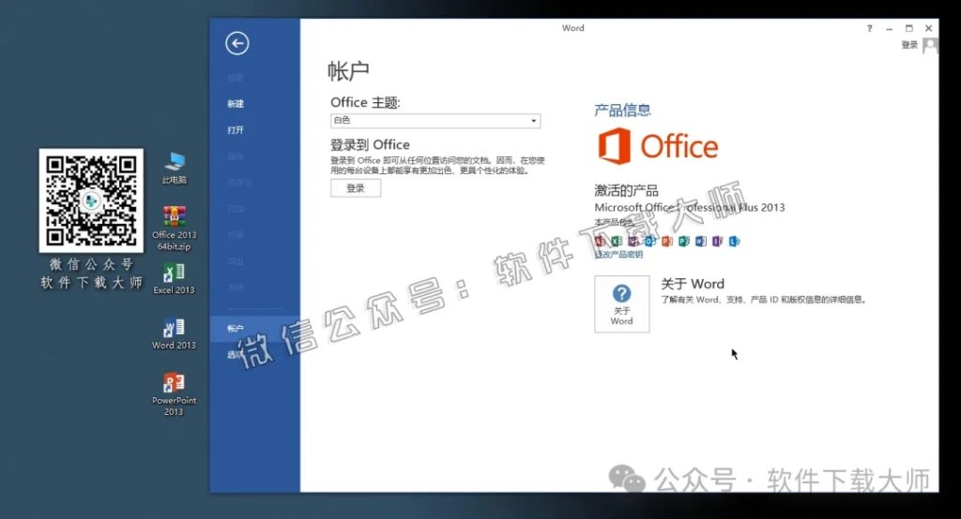Click the Microsoft Office Professional Plus 2013 text
961x519 pixels.
[x=690, y=207]
